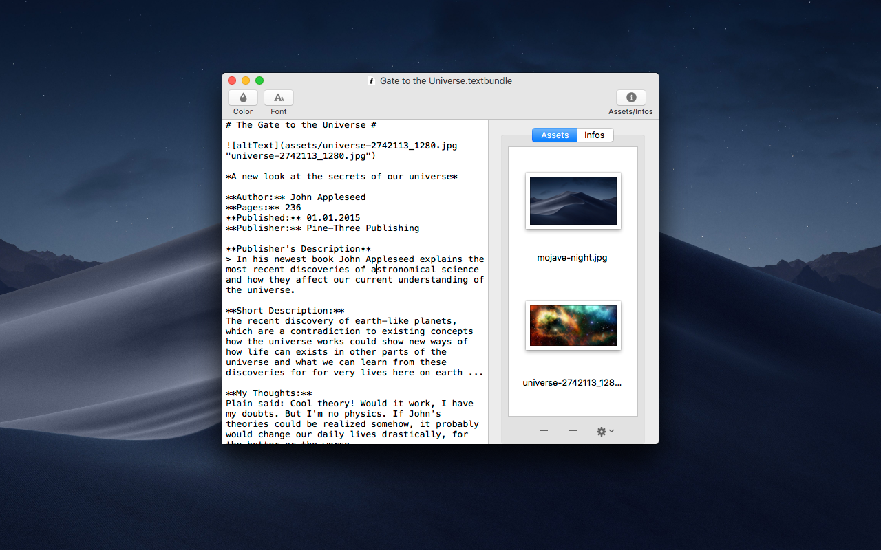Screen dimensions: 881x550
Task: Minimize the window with yellow button
Action: [246, 80]
